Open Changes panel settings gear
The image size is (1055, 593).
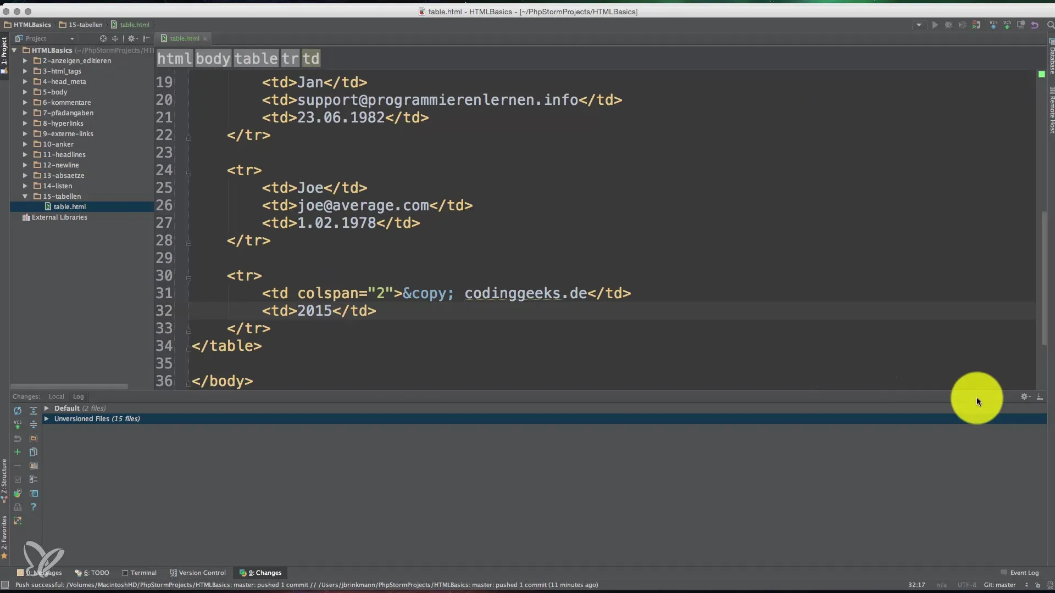coord(1025,396)
